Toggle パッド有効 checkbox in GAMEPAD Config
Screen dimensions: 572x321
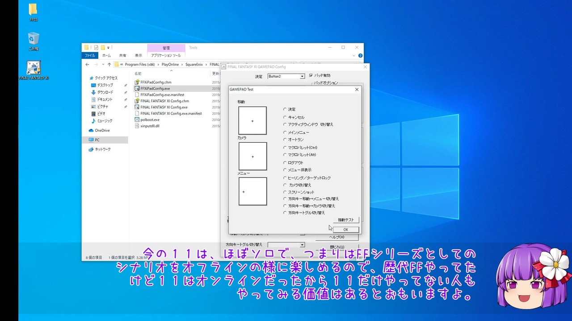(x=311, y=76)
